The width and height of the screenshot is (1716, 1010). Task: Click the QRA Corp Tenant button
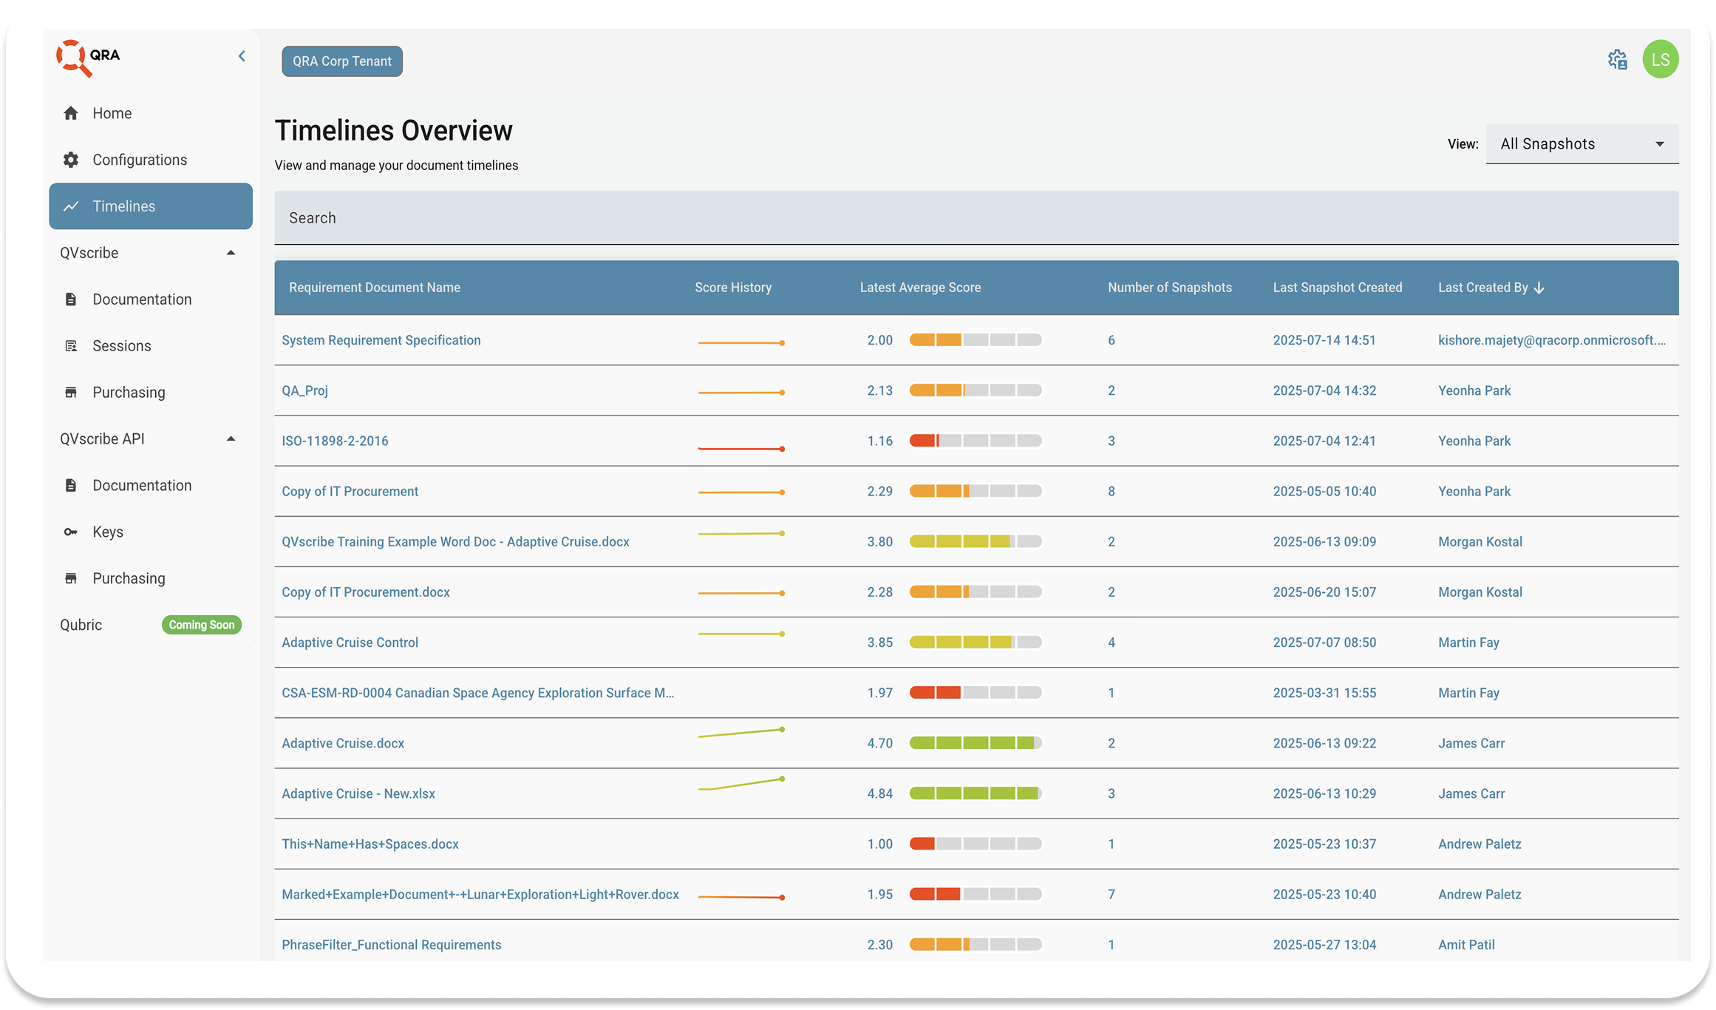(x=342, y=61)
